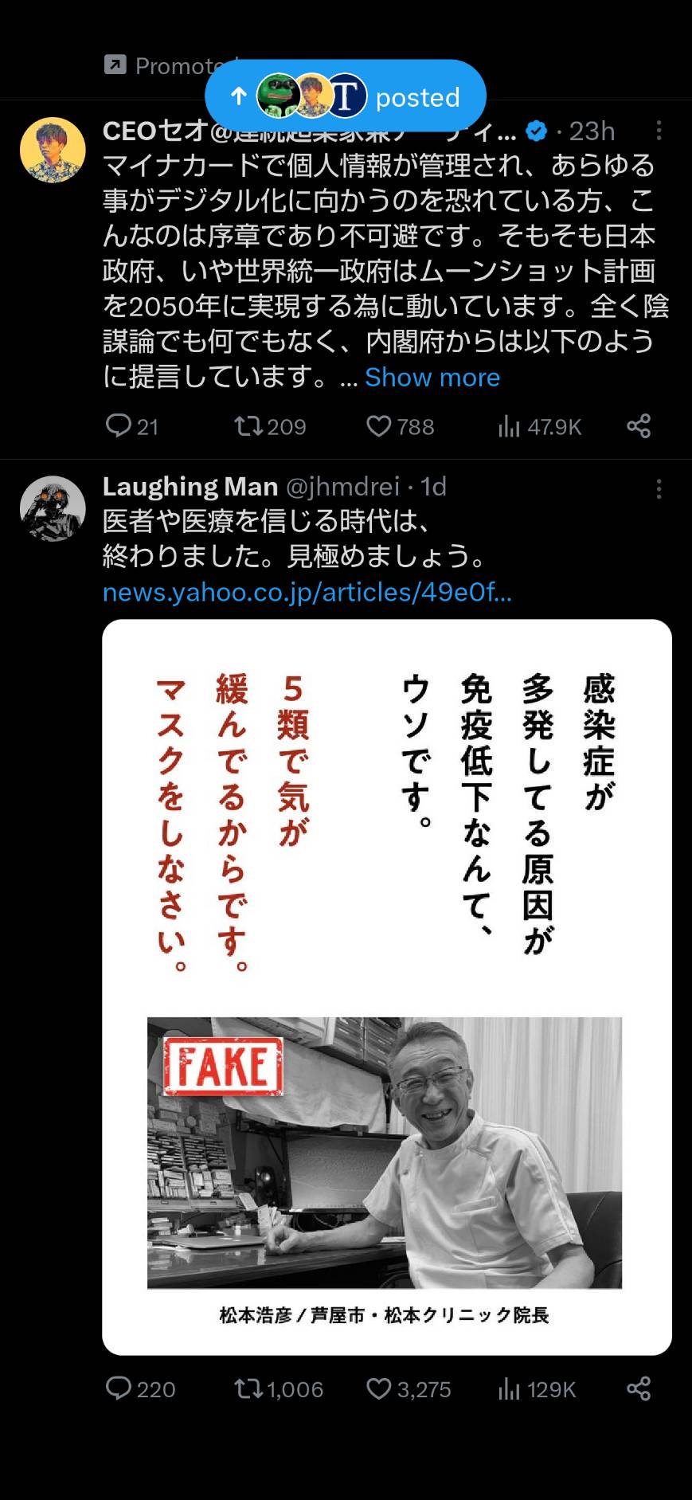692x1500 pixels.
Task: Open CEO Seo profile avatar
Action: tap(53, 150)
